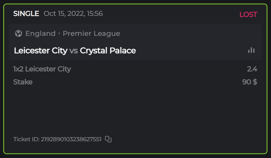Click the SINGLE bet type label
This screenshot has height=158, width=271.
pyautogui.click(x=26, y=14)
